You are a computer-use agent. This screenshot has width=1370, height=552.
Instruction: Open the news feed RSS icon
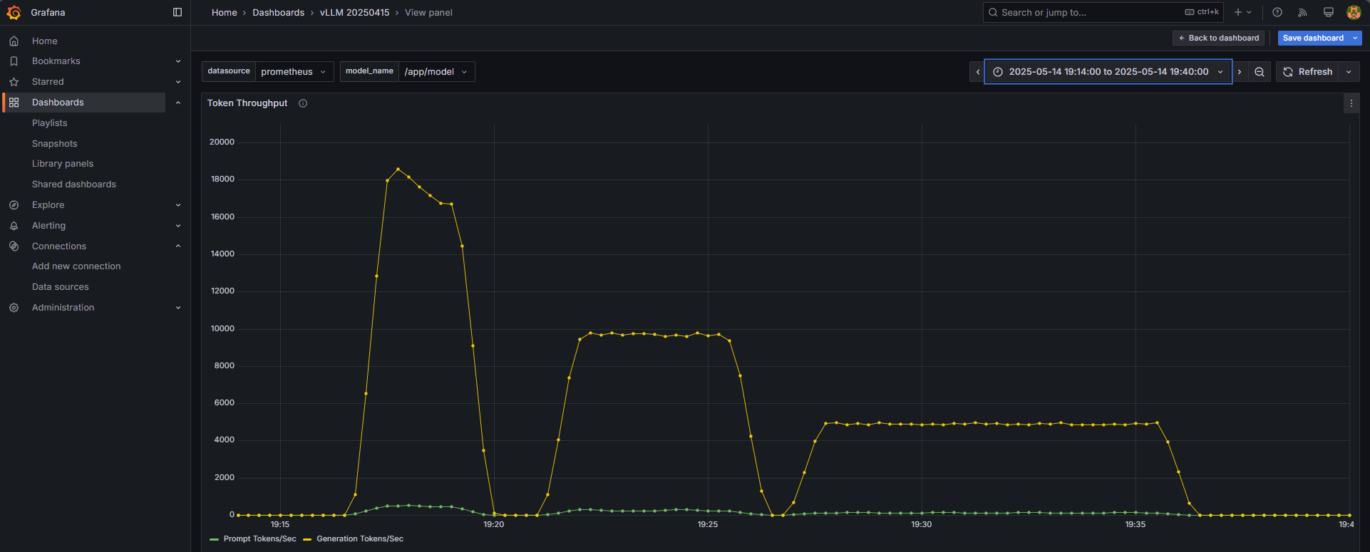(1302, 12)
